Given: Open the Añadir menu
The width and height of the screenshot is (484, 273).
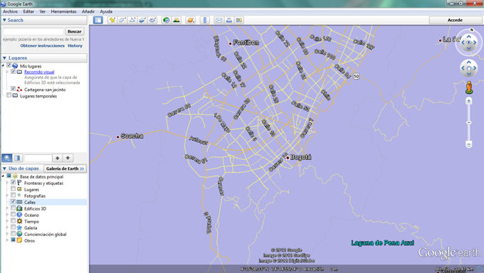Looking at the screenshot, I should pos(88,11).
